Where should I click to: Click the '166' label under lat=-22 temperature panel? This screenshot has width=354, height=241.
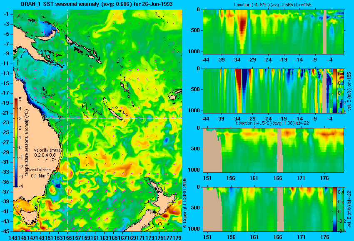[277, 178]
